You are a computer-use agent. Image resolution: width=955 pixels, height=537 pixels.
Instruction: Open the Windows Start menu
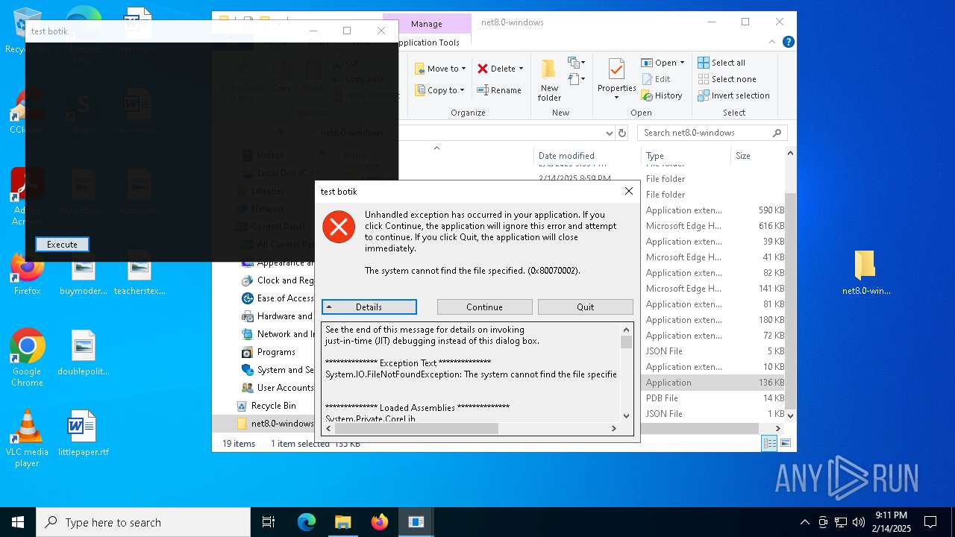(18, 522)
